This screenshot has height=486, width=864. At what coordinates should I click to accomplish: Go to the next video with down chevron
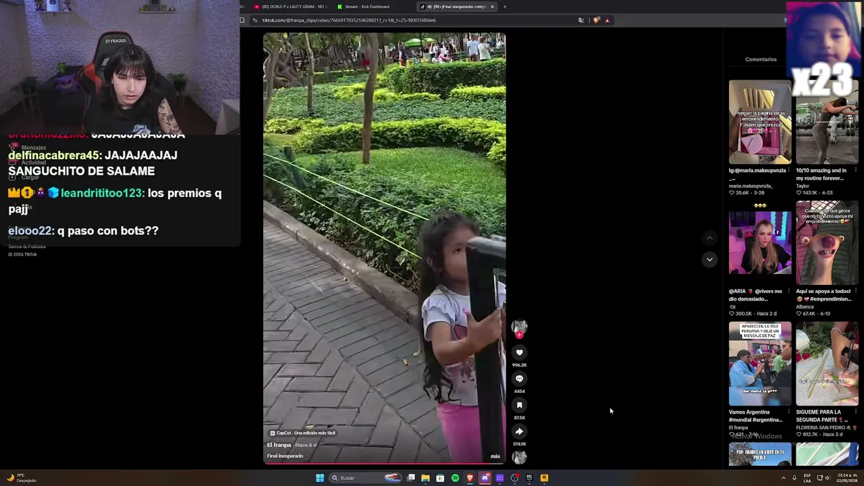[709, 259]
